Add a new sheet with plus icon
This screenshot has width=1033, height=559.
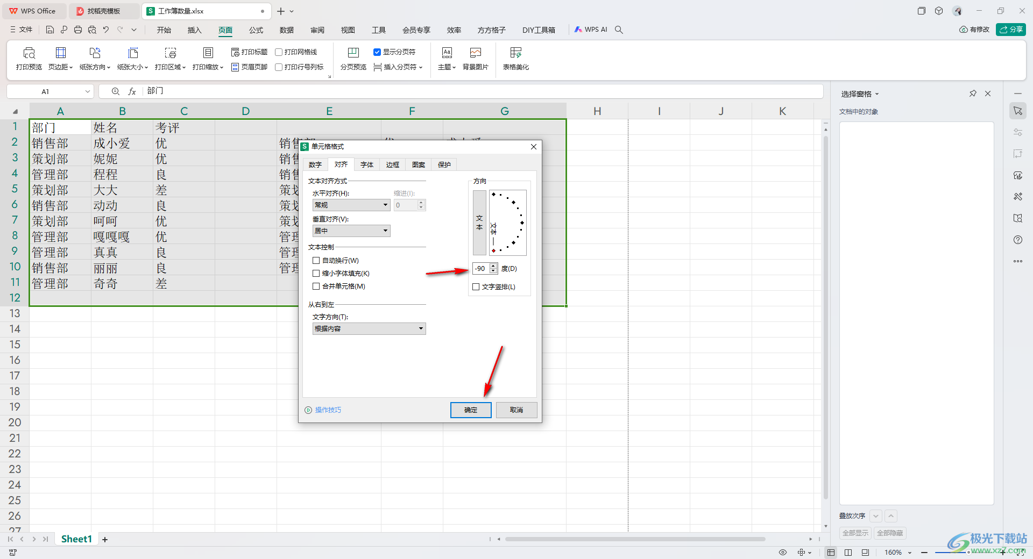point(105,540)
